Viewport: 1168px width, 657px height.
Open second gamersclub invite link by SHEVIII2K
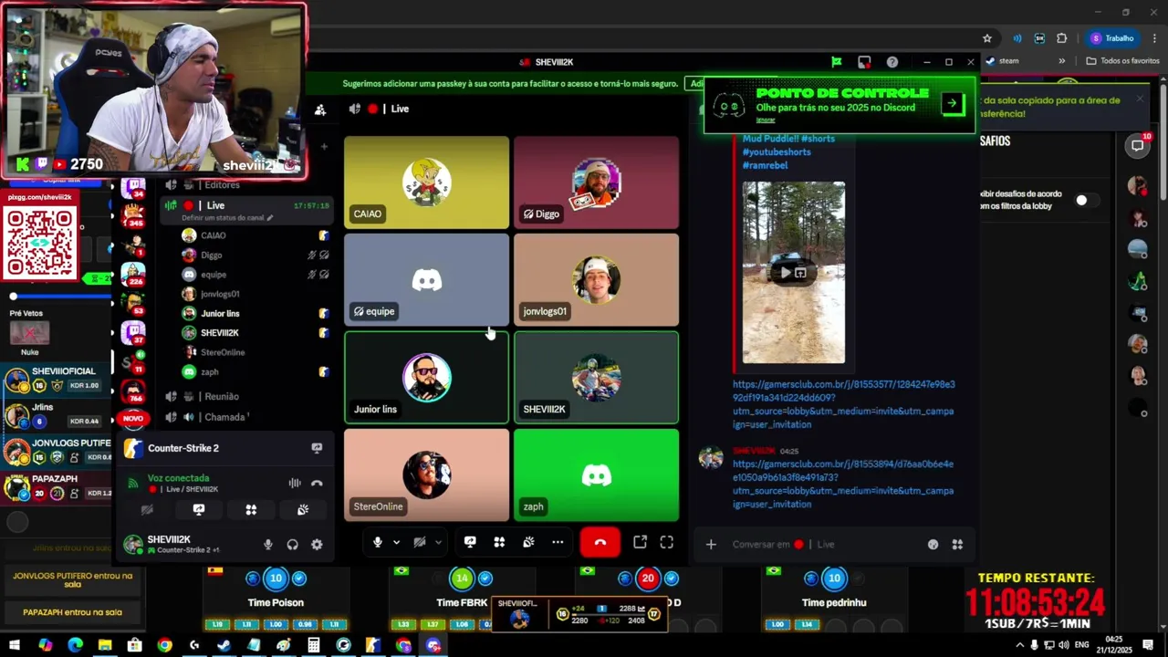(x=842, y=484)
